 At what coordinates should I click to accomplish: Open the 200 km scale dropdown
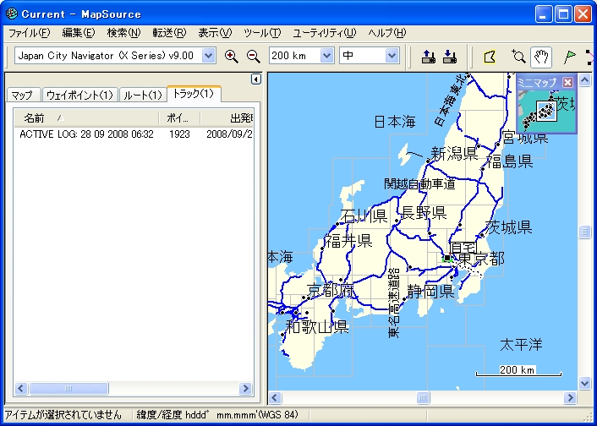tap(326, 56)
